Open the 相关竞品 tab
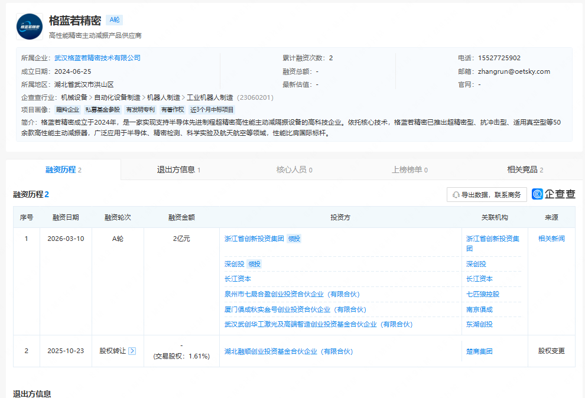 [525, 169]
